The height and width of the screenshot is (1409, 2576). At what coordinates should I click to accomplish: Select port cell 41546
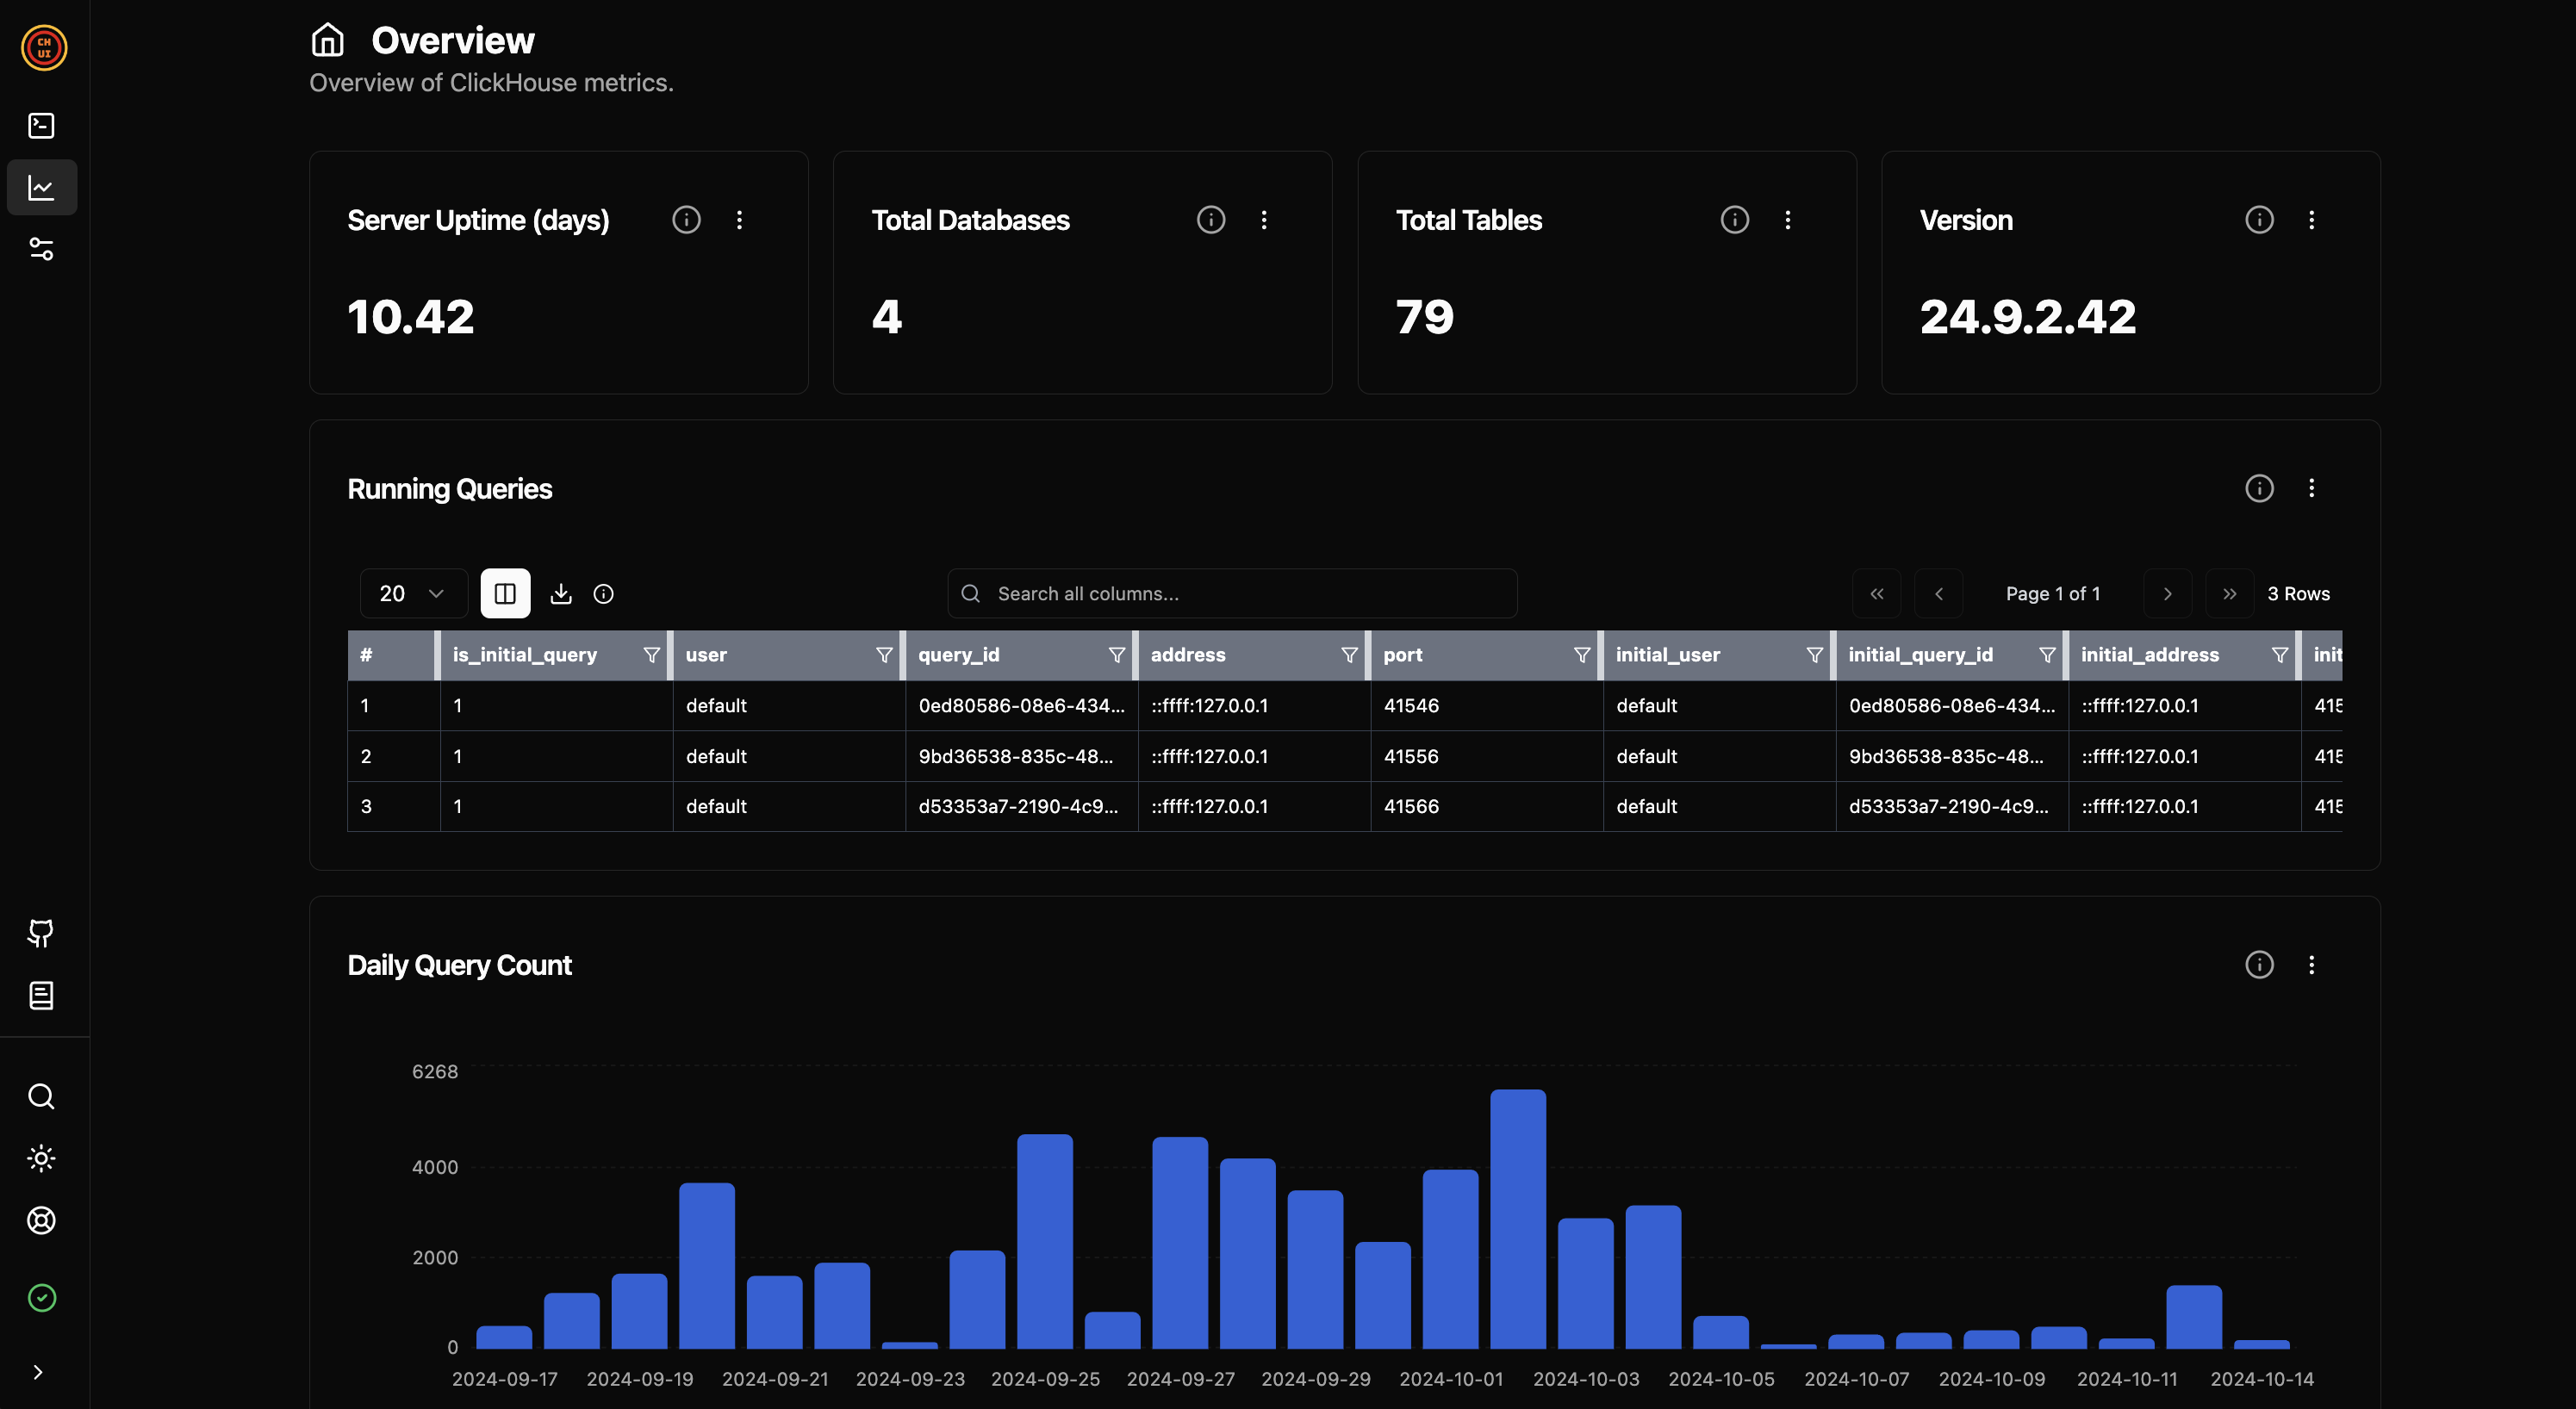click(x=1487, y=705)
